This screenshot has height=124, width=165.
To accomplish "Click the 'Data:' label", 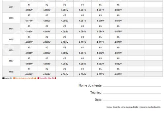I will [x=98, y=100].
